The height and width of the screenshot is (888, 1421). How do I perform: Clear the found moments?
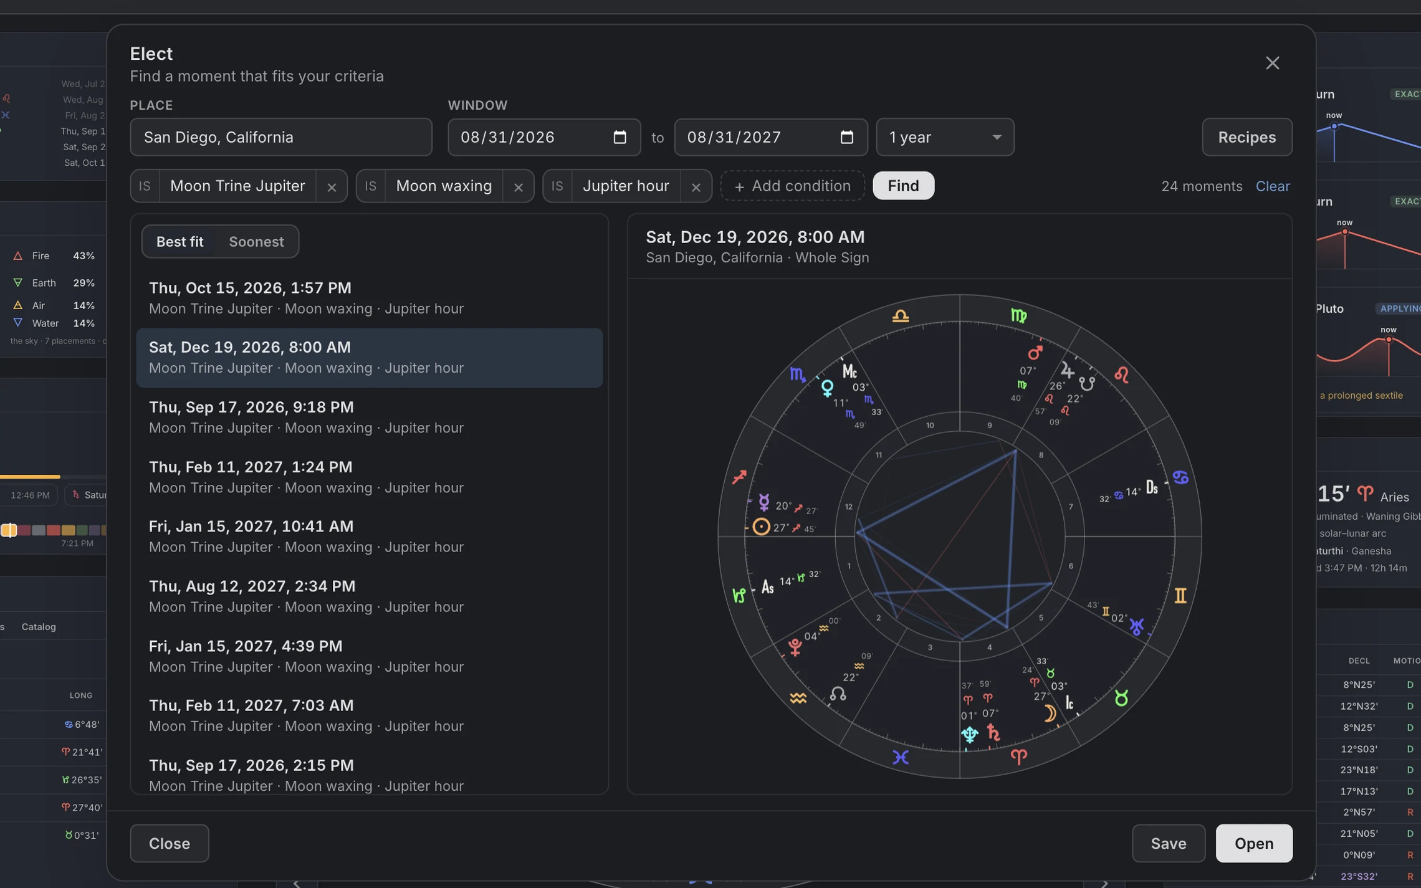pyautogui.click(x=1272, y=186)
